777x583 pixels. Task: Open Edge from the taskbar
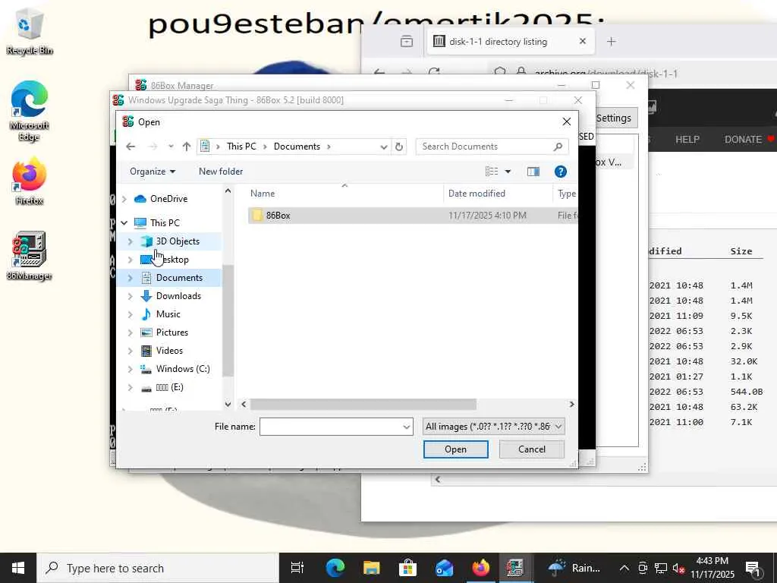335,568
